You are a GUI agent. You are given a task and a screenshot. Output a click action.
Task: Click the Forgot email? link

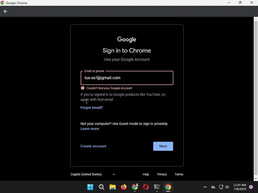(91, 108)
